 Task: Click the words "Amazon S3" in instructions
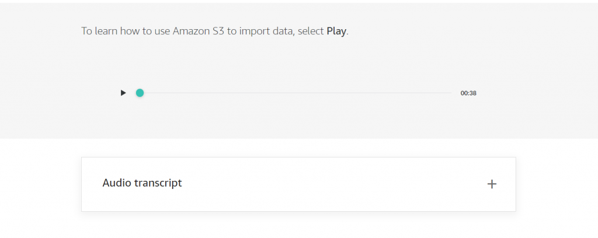click(x=198, y=32)
